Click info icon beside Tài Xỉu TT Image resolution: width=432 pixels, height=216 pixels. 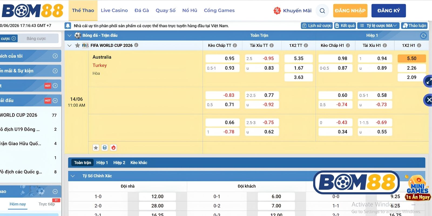[x=272, y=45]
